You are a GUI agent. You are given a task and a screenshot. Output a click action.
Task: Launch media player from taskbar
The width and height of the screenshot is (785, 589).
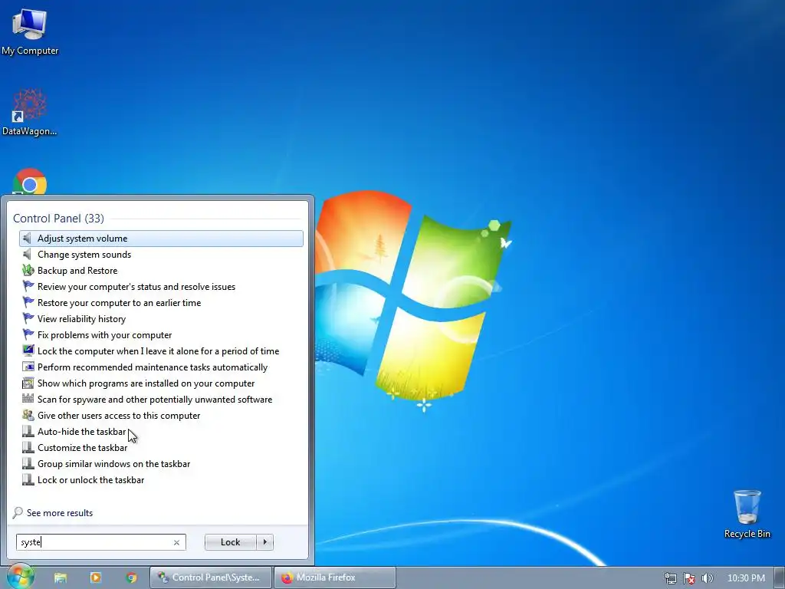pos(96,577)
